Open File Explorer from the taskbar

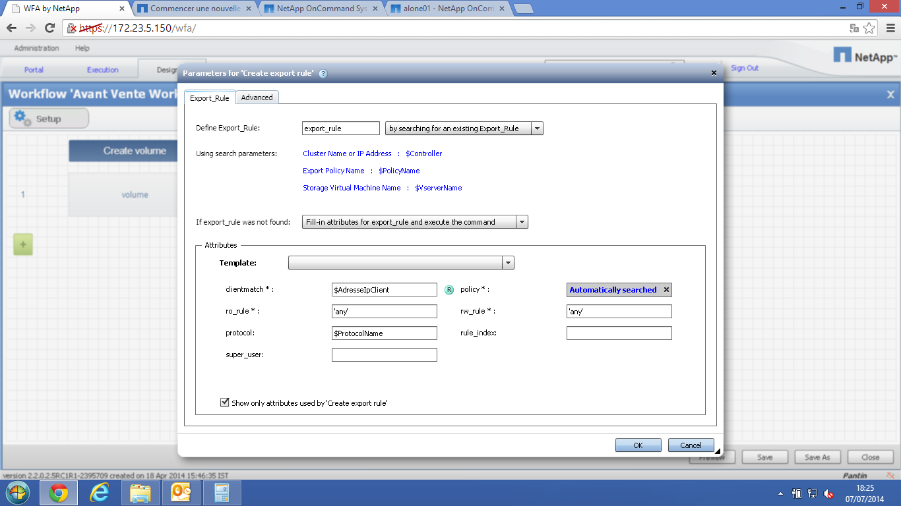click(141, 493)
